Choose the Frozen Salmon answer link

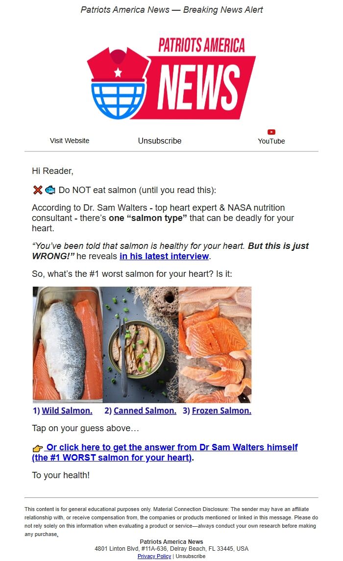[x=221, y=411]
